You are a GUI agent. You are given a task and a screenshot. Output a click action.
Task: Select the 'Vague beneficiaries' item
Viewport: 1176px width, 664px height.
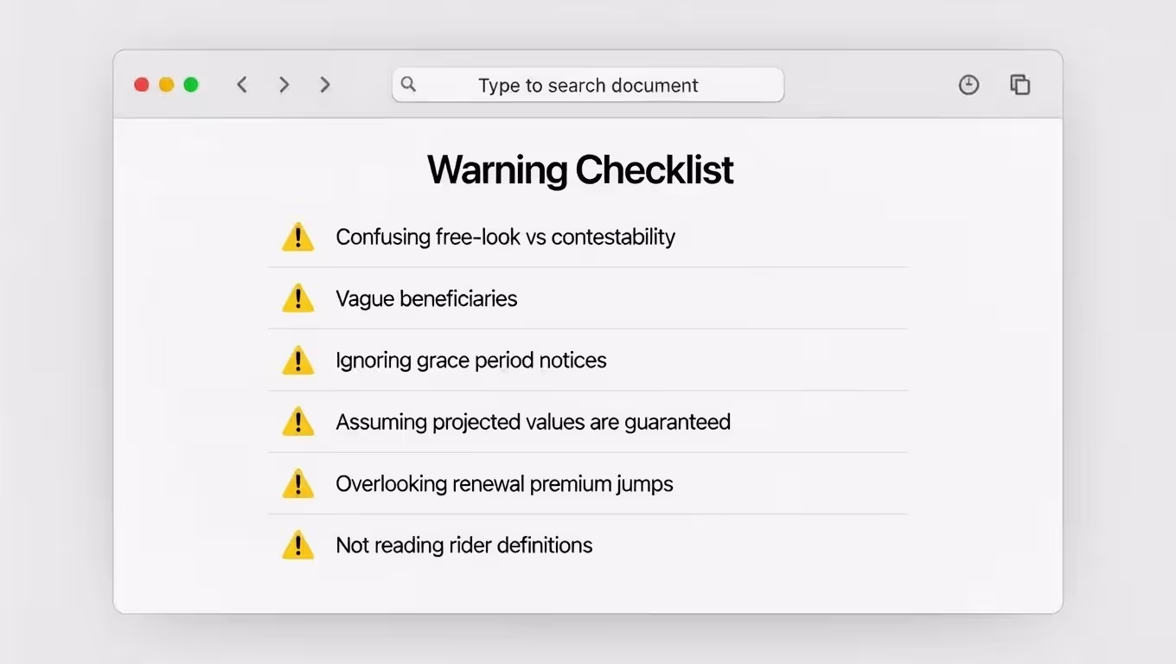point(426,299)
